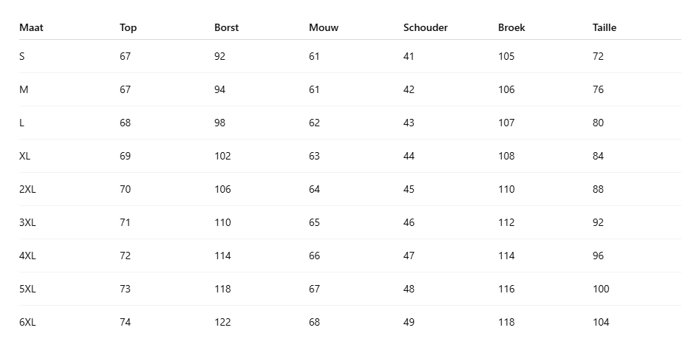Image resolution: width=688 pixels, height=353 pixels.
Task: Select the 2XL size row label
Action: tap(27, 189)
